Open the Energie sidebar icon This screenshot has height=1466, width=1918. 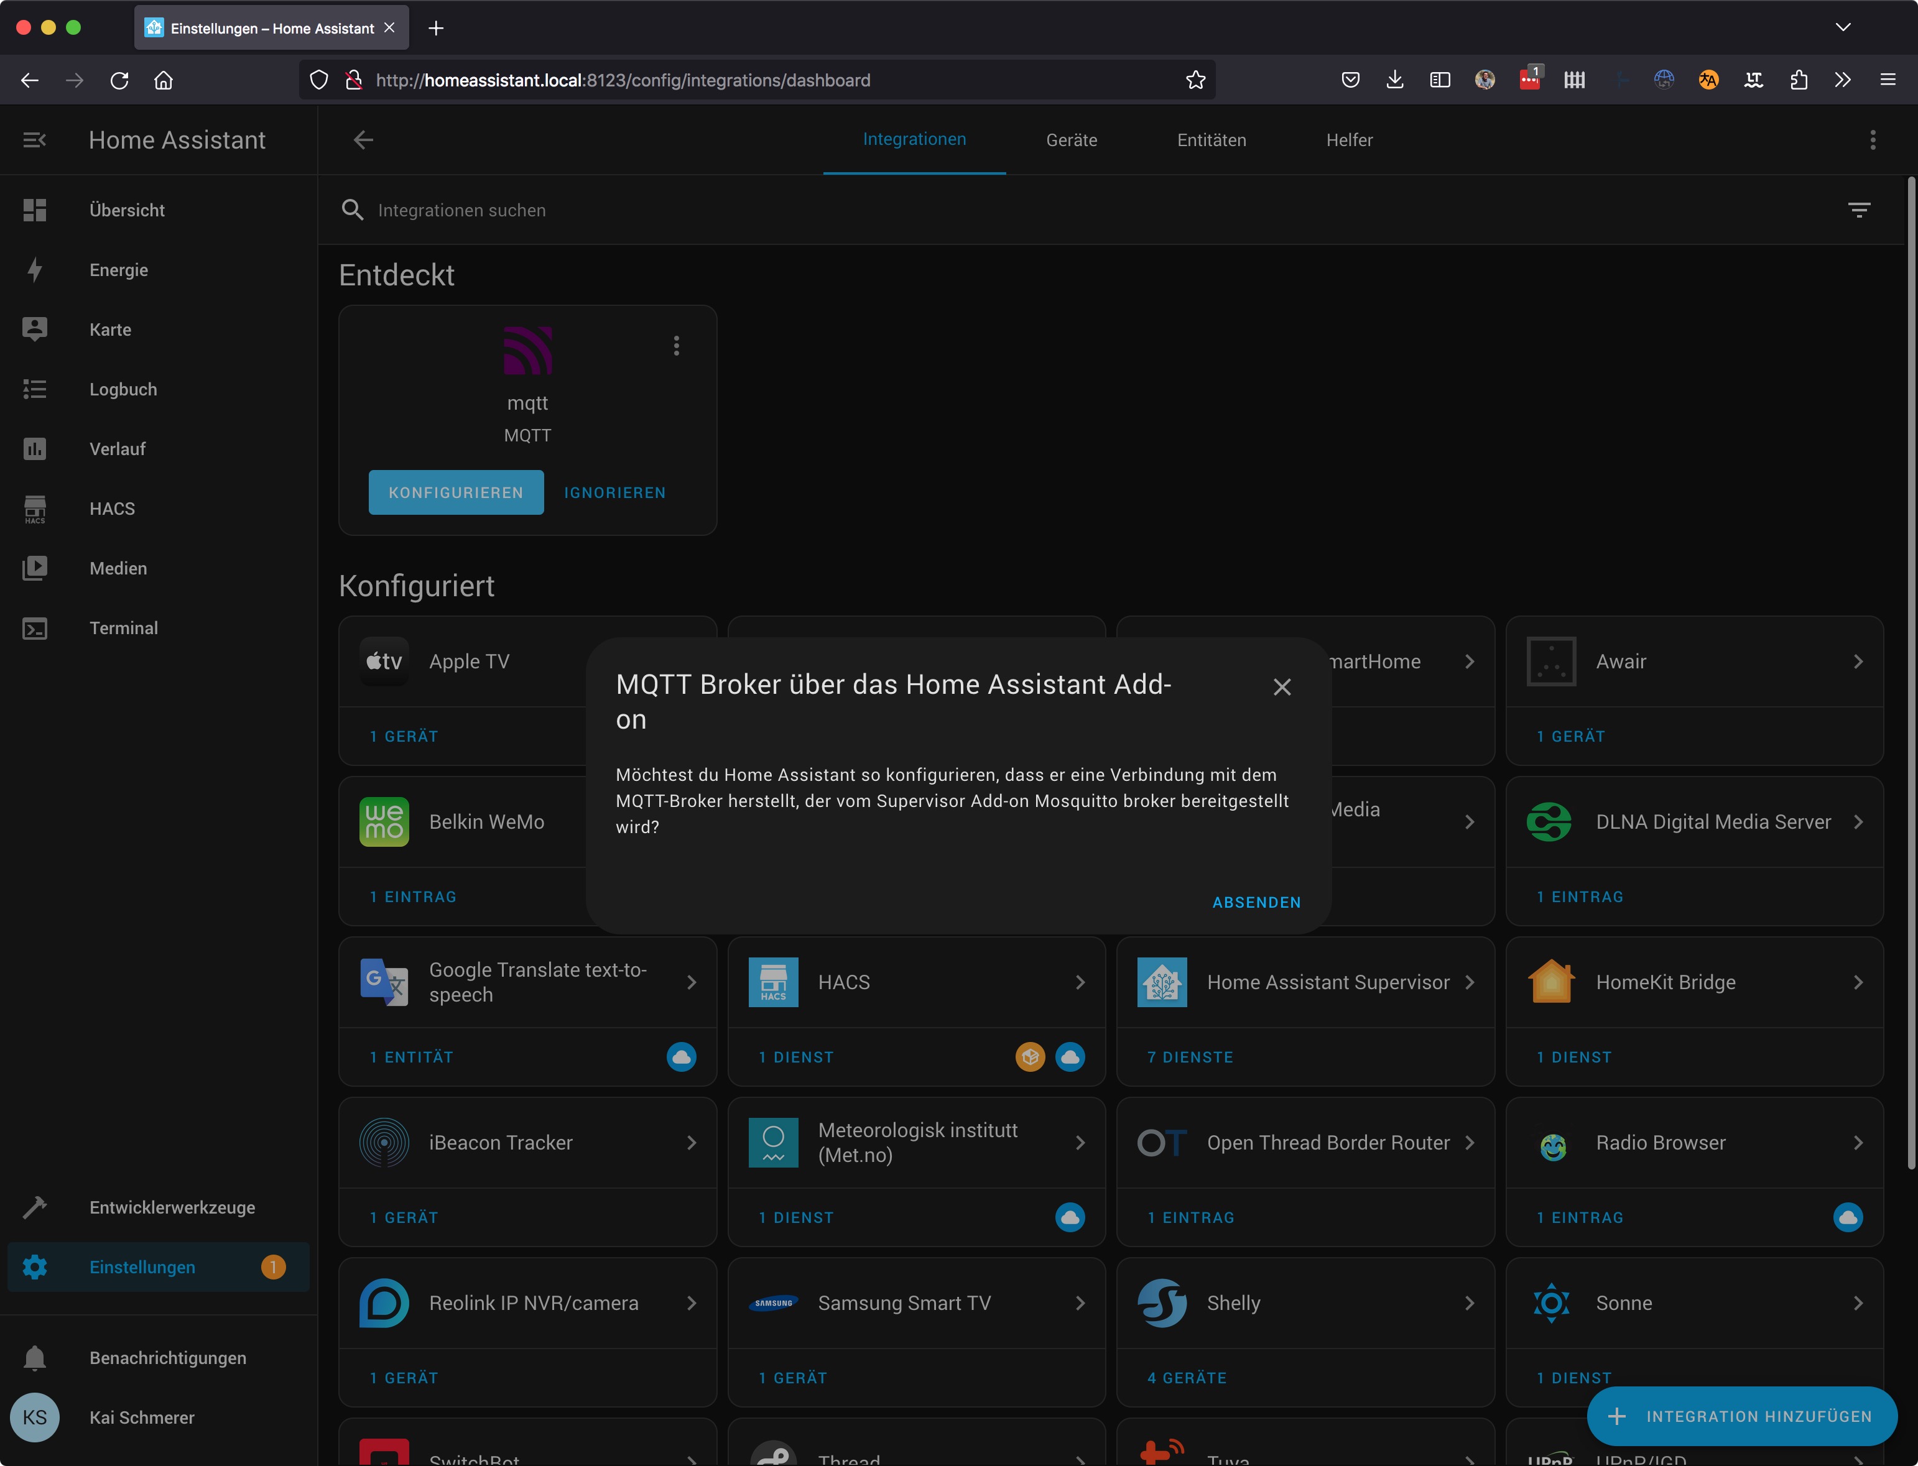(x=35, y=270)
